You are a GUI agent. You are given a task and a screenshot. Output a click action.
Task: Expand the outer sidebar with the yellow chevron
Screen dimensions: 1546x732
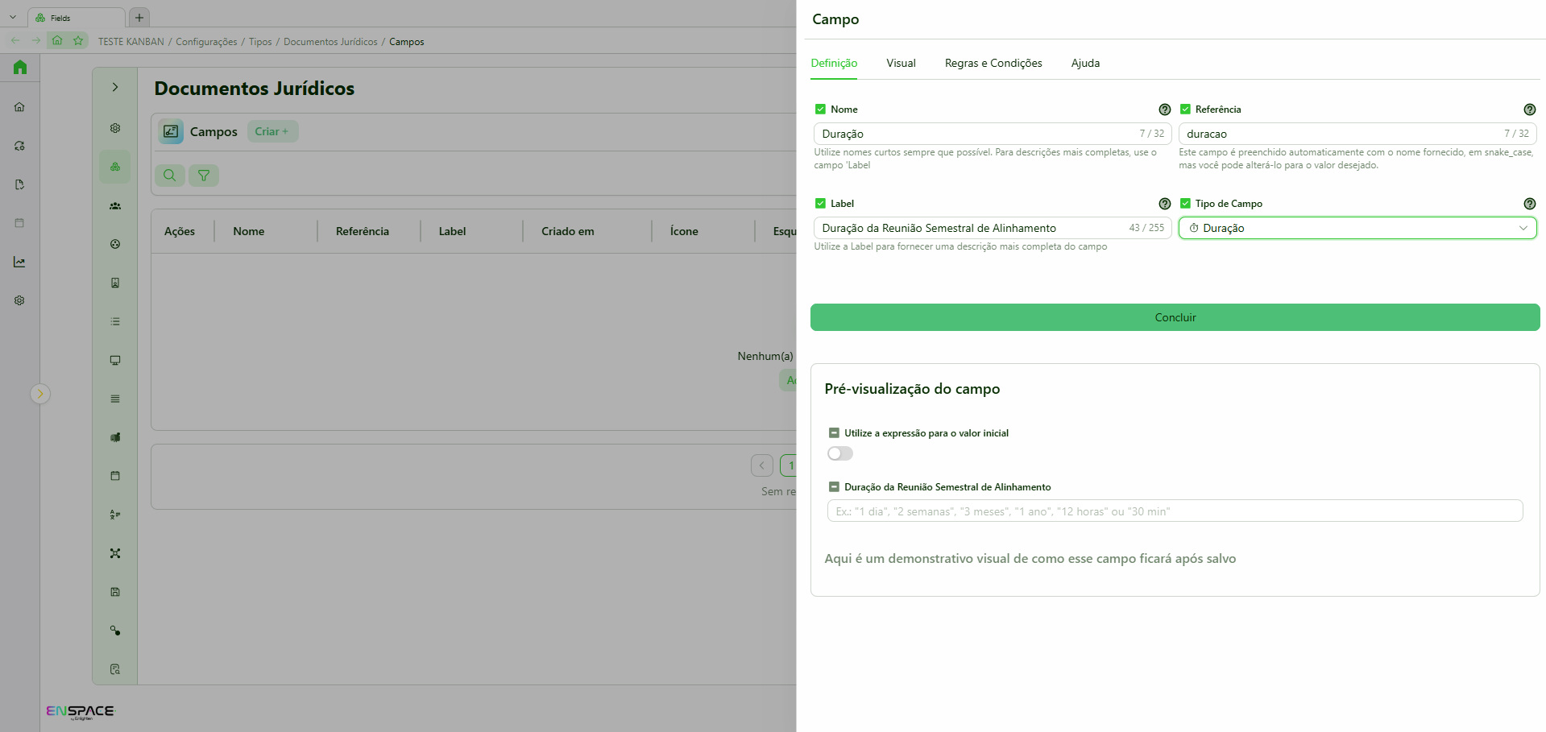pyautogui.click(x=40, y=394)
